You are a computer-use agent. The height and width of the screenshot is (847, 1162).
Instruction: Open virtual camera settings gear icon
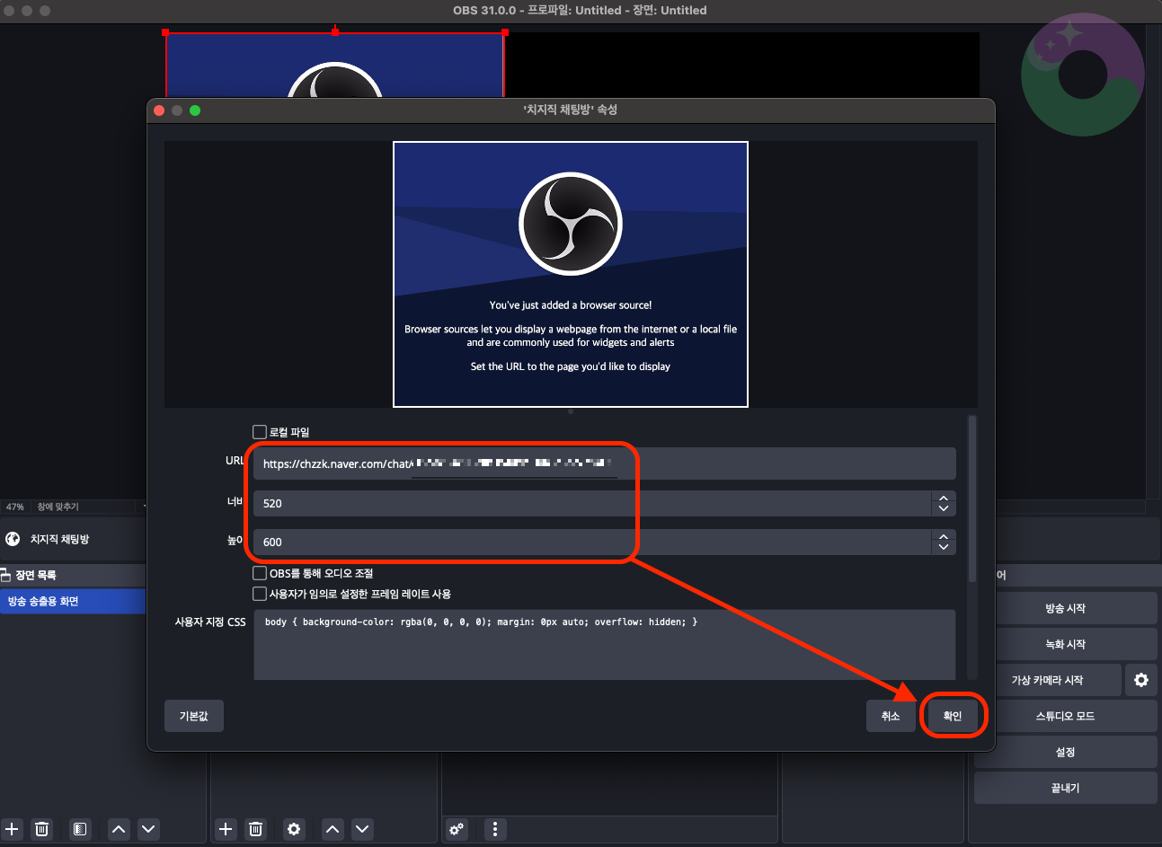point(1141,680)
